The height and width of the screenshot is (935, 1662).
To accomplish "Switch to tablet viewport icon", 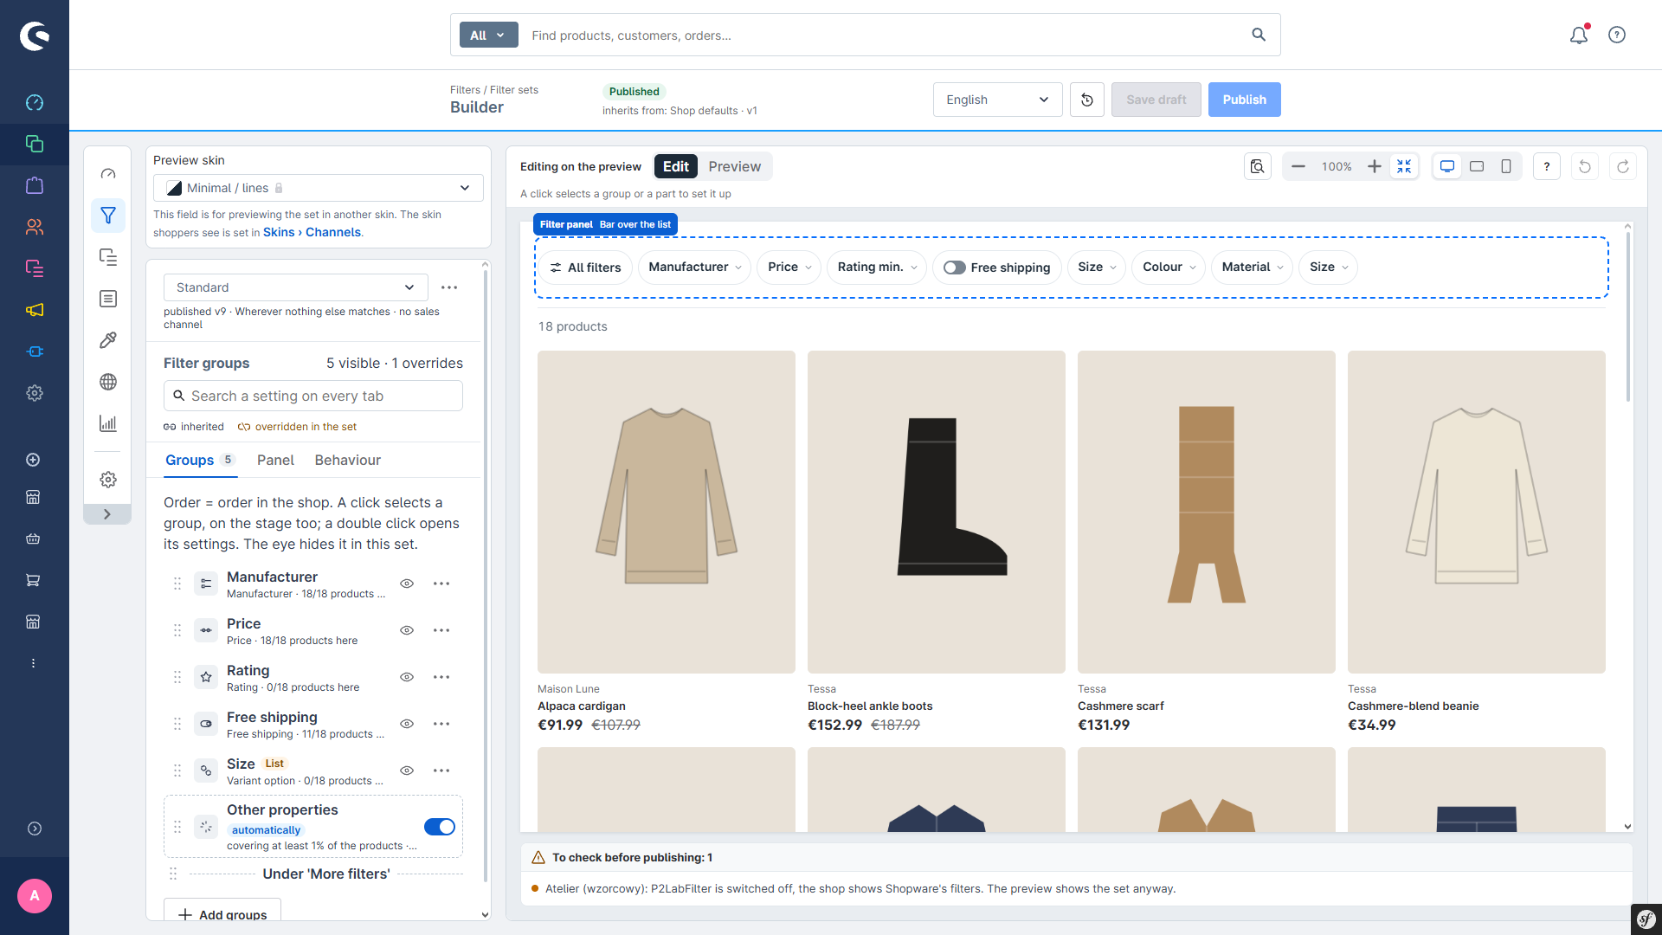I will (1477, 166).
